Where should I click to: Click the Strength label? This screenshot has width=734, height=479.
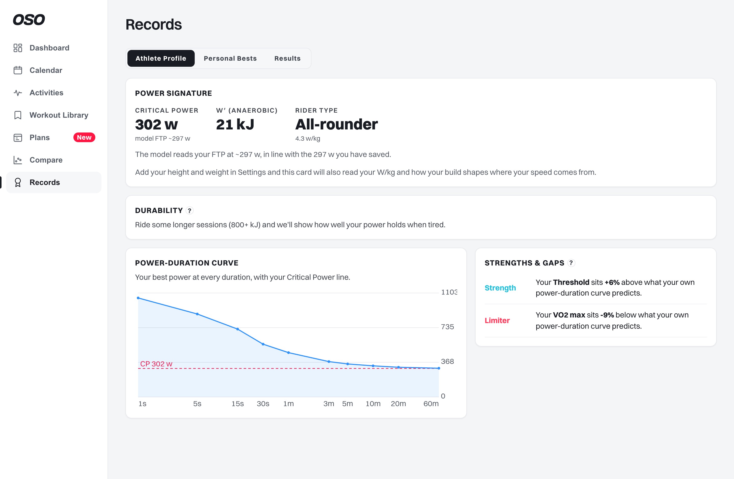500,288
